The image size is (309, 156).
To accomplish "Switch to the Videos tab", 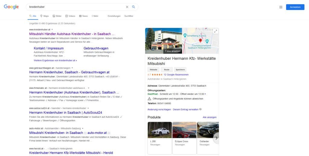I will (70, 16).
